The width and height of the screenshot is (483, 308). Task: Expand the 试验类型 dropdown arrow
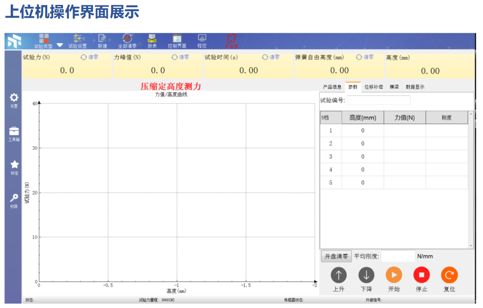[x=60, y=45]
